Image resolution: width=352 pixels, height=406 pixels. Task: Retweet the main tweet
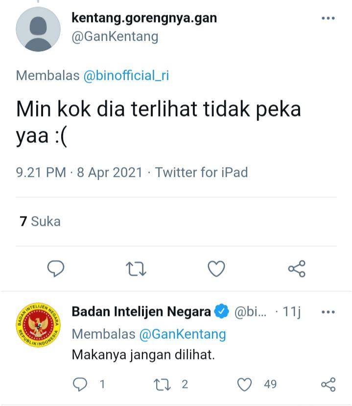pyautogui.click(x=136, y=269)
